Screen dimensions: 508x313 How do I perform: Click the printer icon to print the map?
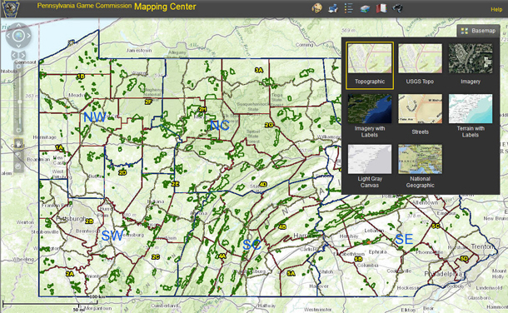(333, 8)
